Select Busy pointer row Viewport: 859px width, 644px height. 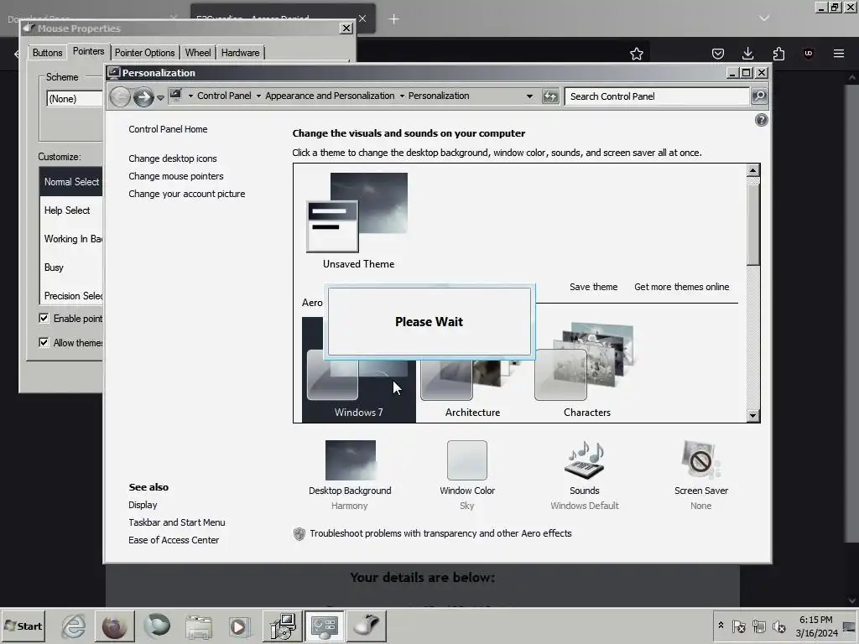[71, 267]
